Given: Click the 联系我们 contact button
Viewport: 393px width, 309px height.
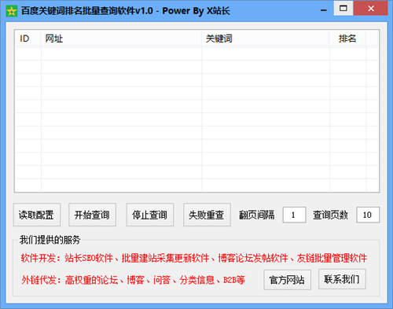Looking at the screenshot, I should pyautogui.click(x=342, y=279).
